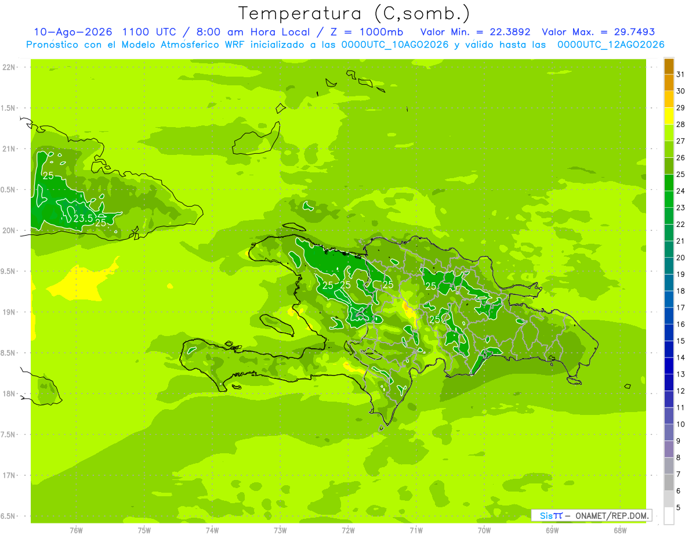Click the "9.5N" latitude axis label

coord(9,271)
